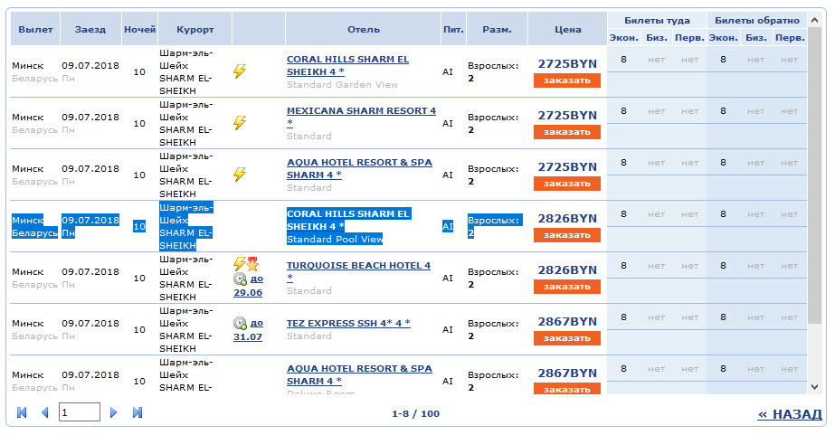This screenshot has height=435, width=835.
Task: Click the lightning icon in Mexicana Sharm Resort row
Action: [240, 123]
